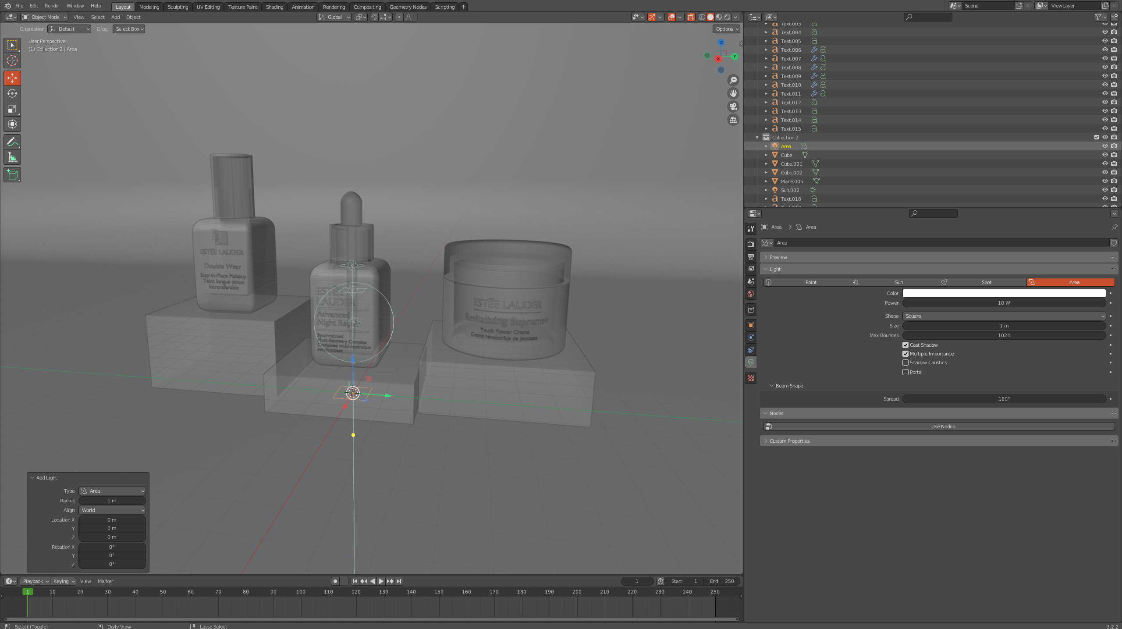Enable Shadow Caustics checkbox
The height and width of the screenshot is (629, 1122).
point(905,362)
